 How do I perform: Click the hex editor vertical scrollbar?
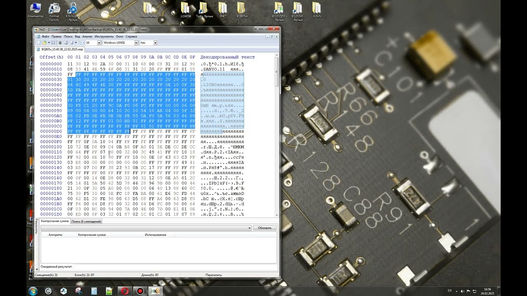(x=277, y=136)
